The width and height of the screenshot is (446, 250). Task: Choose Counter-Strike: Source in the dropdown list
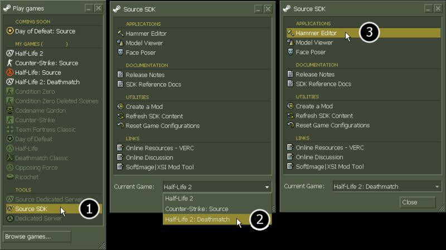pos(217,209)
